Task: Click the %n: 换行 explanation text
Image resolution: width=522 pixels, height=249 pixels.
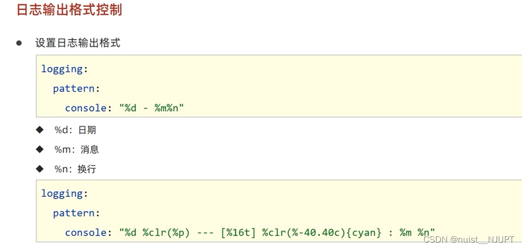Action: click(x=75, y=170)
